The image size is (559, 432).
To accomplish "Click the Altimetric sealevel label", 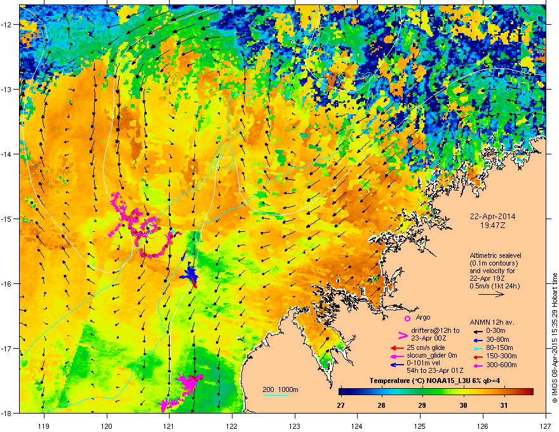I will (x=495, y=255).
